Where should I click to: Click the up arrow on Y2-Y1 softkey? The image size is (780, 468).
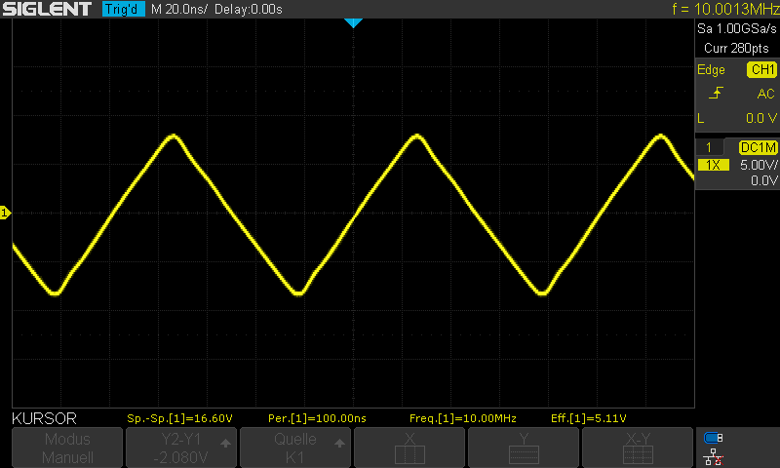point(225,443)
